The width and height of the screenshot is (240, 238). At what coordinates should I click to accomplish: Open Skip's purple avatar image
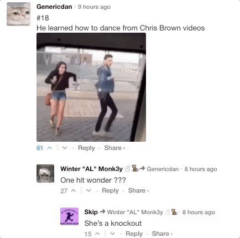[69, 216]
